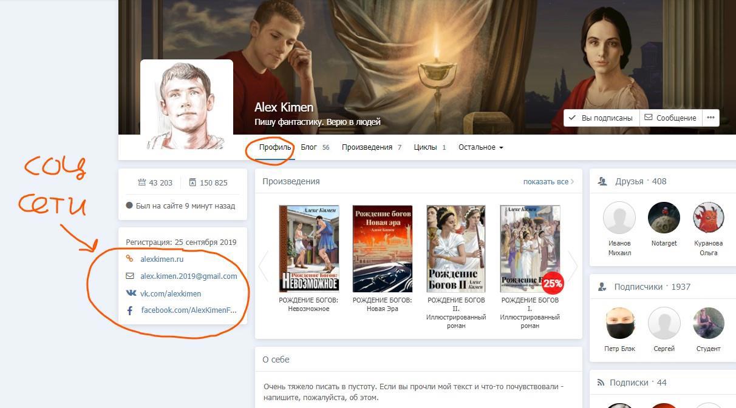Click the Facebook icon in contacts

tap(130, 310)
